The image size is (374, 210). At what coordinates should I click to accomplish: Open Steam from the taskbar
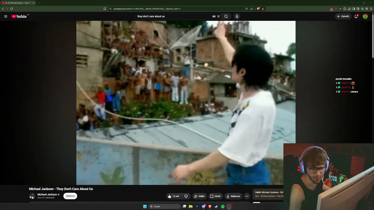[x=216, y=206]
